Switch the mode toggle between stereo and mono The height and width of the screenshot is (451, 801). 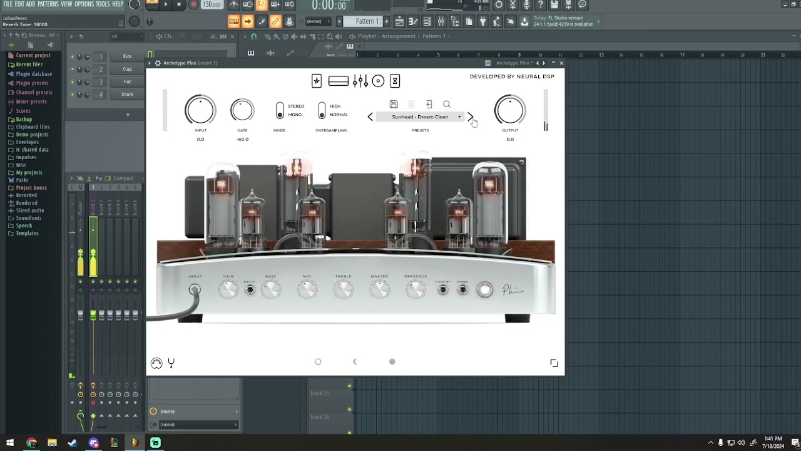[x=280, y=111]
